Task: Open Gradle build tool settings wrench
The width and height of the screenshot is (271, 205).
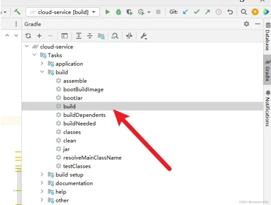Action: (x=144, y=36)
